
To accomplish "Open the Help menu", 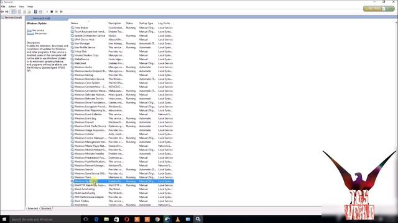I will tap(30, 6).
